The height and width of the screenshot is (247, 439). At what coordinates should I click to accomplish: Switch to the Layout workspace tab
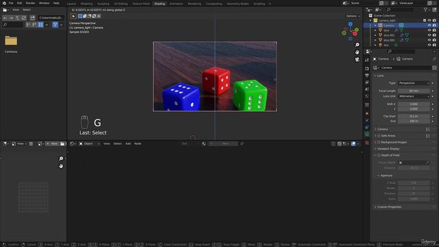pos(71,3)
